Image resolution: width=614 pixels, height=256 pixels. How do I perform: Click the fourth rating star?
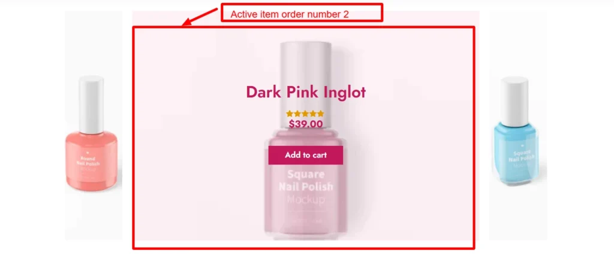(313, 114)
